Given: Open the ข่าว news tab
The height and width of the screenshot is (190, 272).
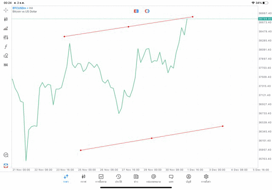Looking at the screenshot, I should (136, 178).
